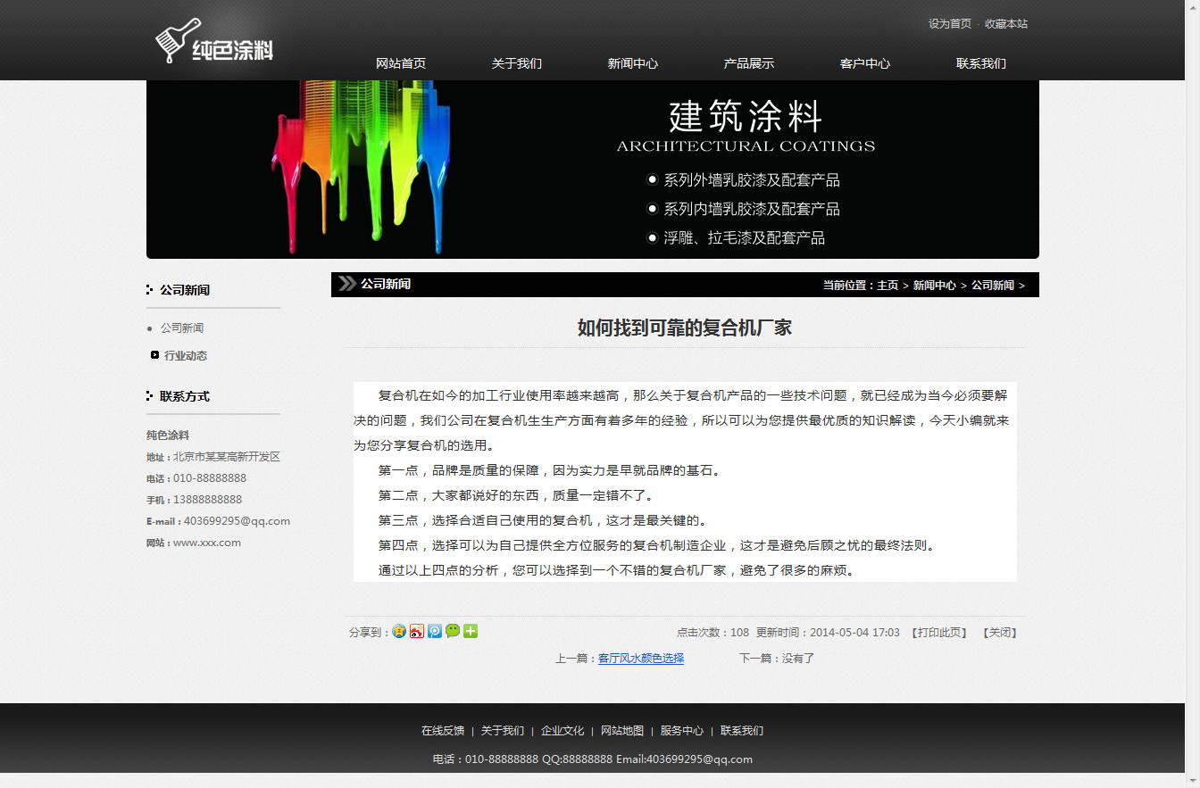This screenshot has width=1200, height=788.
Task: Go to 新闻中心 in top navigation
Action: (x=632, y=63)
